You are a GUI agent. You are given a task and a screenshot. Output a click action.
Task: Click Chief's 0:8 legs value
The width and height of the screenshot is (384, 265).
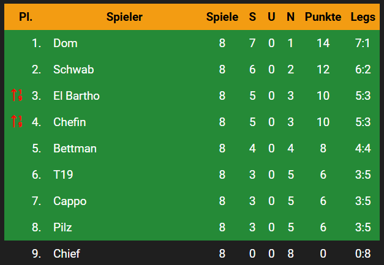point(363,254)
